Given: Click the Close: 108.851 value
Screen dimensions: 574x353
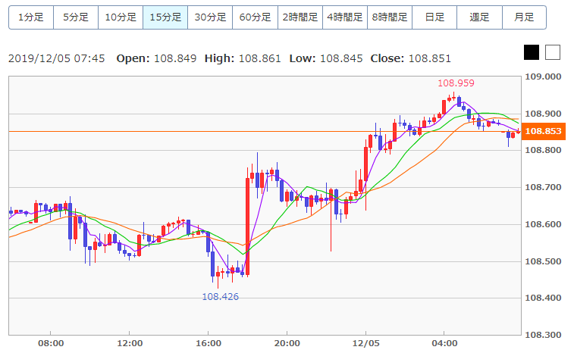Looking at the screenshot, I should click(x=411, y=58).
